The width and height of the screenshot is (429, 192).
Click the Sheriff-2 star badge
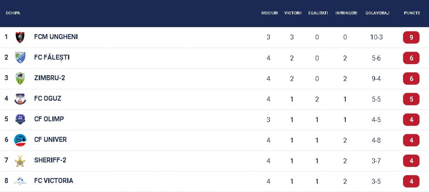(20, 161)
